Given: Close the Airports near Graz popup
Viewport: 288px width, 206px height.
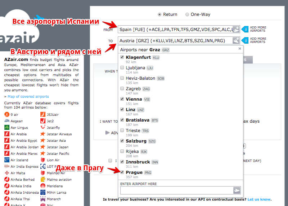Looking at the screenshot, I should (240, 49).
